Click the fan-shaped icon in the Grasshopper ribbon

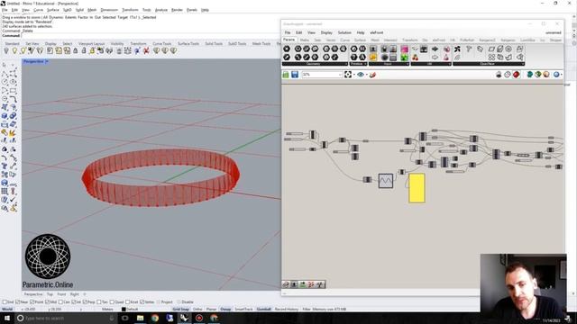(x=457, y=49)
